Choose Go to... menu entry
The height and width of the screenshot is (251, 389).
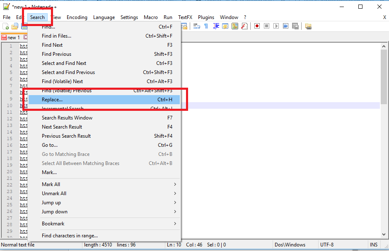click(104, 145)
